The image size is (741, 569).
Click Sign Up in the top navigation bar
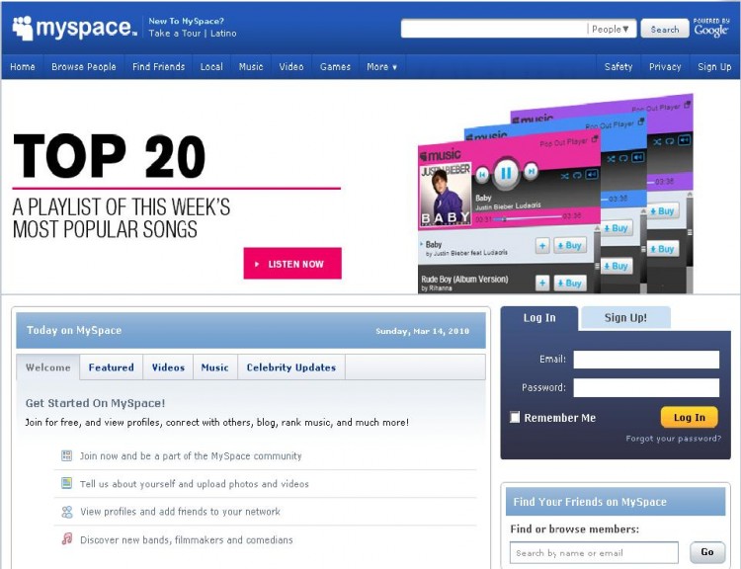[x=714, y=67]
